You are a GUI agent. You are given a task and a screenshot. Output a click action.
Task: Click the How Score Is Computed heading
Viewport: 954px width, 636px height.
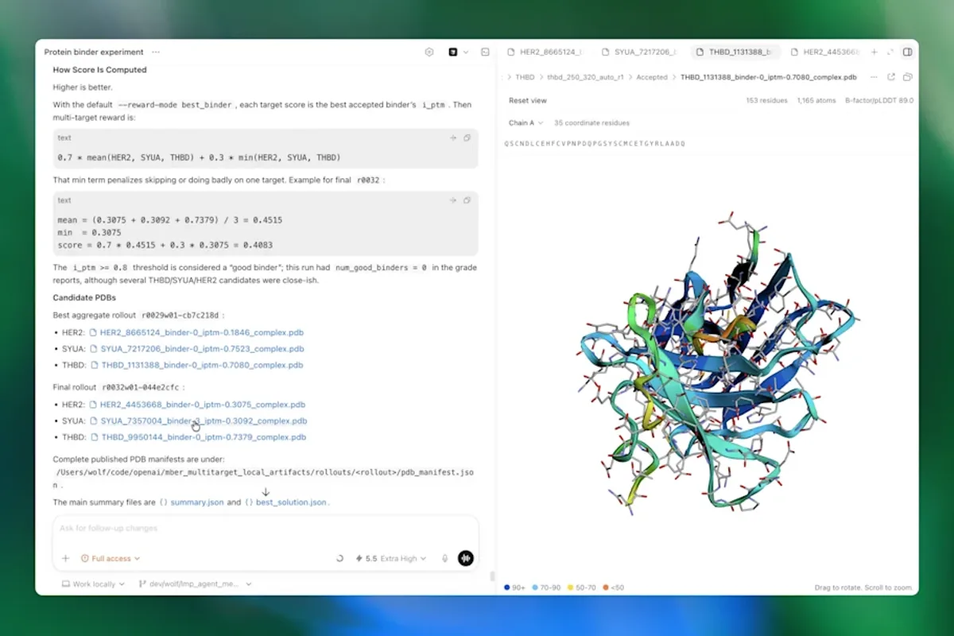click(100, 70)
